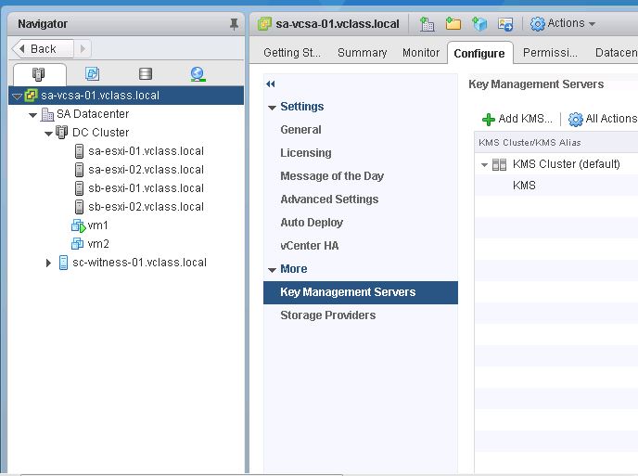Collapse the Configure side menu with double arrows
Viewport: 638px width, 476px height.
(x=271, y=84)
